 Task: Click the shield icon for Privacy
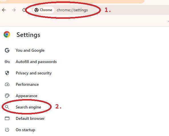coord(7,73)
